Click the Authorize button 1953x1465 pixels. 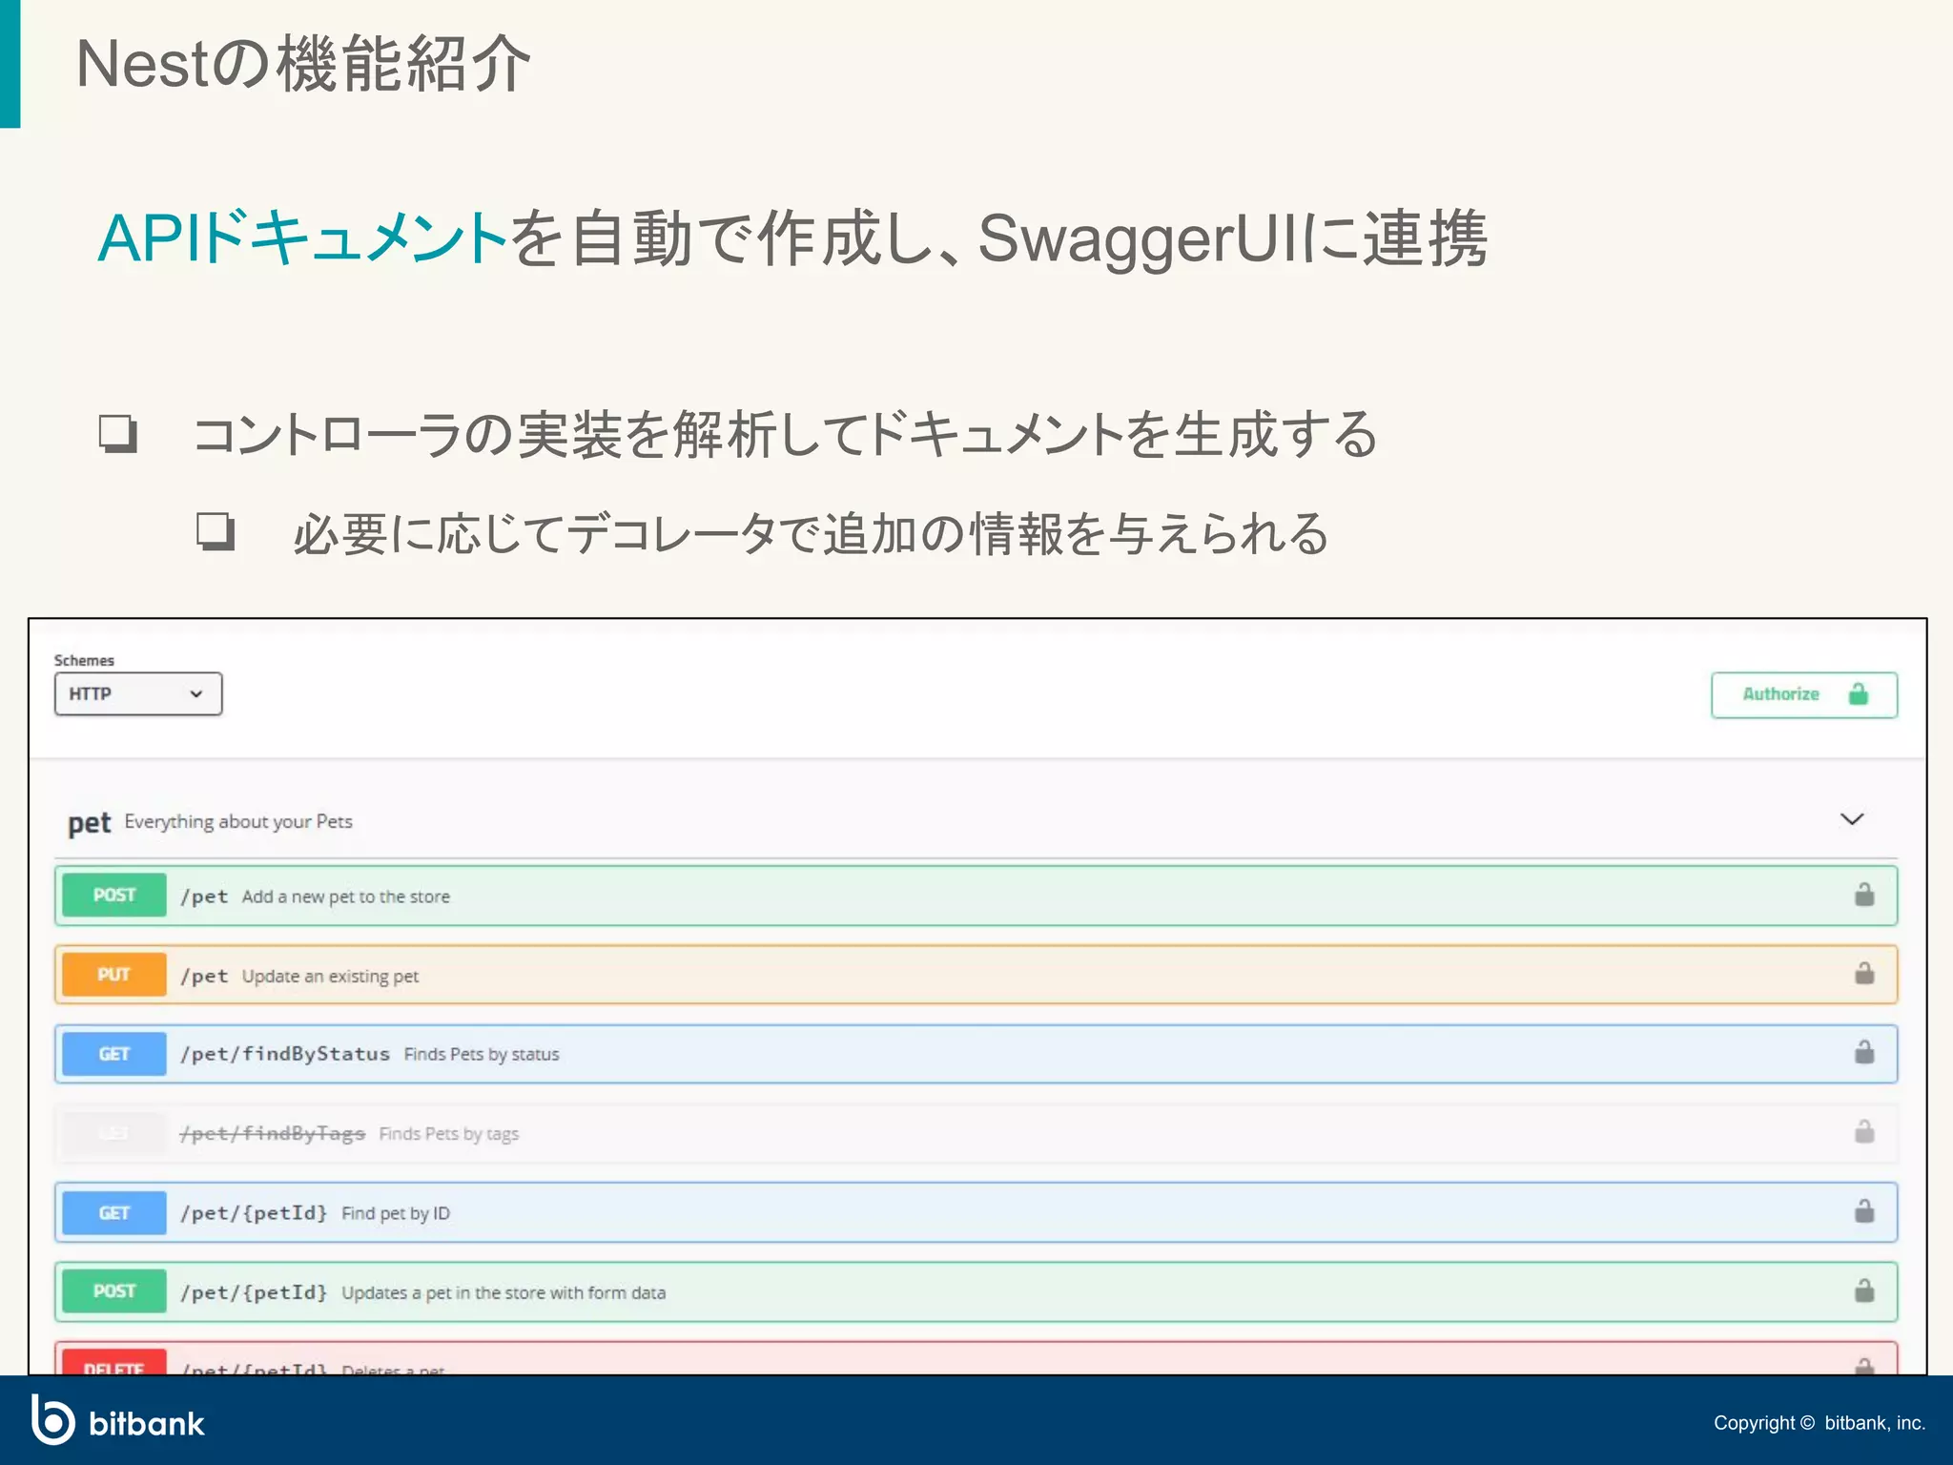coord(1803,694)
